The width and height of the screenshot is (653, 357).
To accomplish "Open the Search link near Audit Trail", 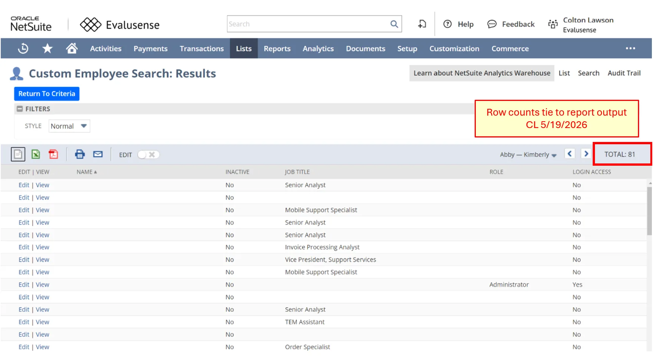I will 589,73.
